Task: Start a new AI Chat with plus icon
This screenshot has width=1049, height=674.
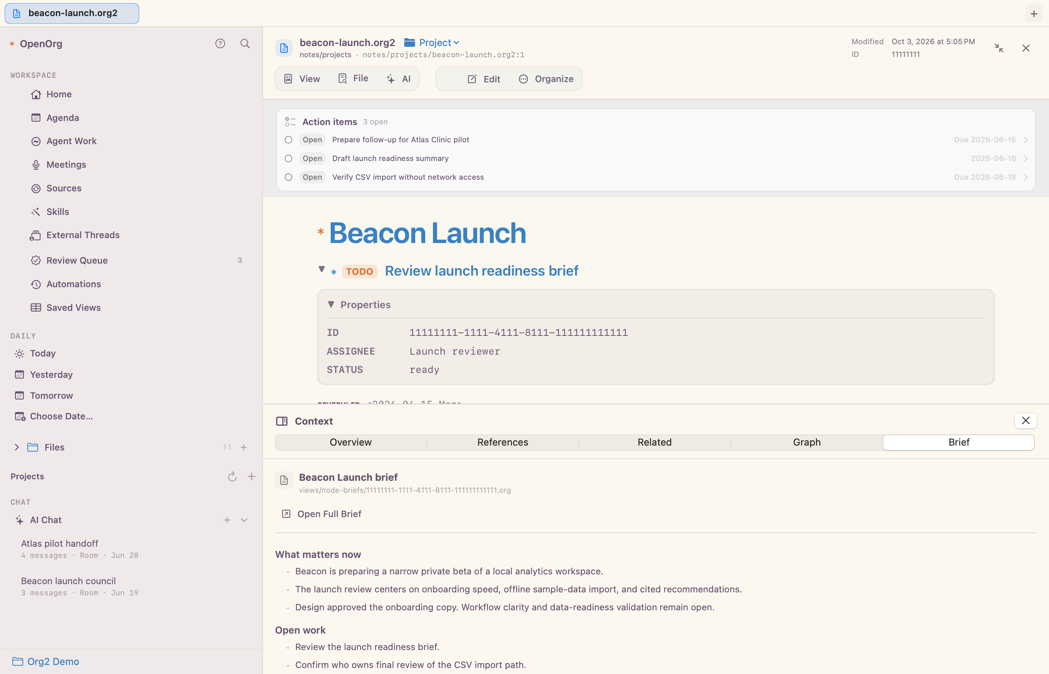Action: coord(227,520)
